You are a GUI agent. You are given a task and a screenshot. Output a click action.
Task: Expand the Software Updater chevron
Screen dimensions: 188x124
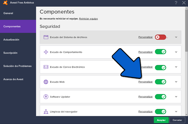point(176,97)
